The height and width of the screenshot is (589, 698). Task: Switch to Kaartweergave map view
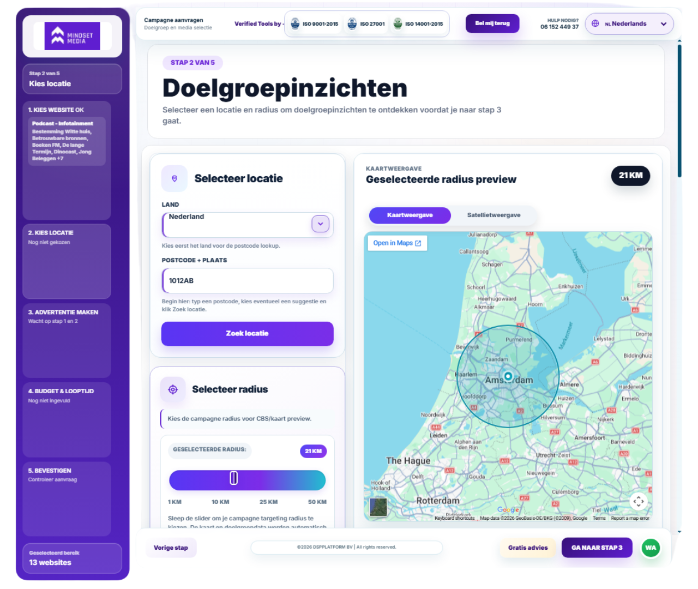coord(410,215)
